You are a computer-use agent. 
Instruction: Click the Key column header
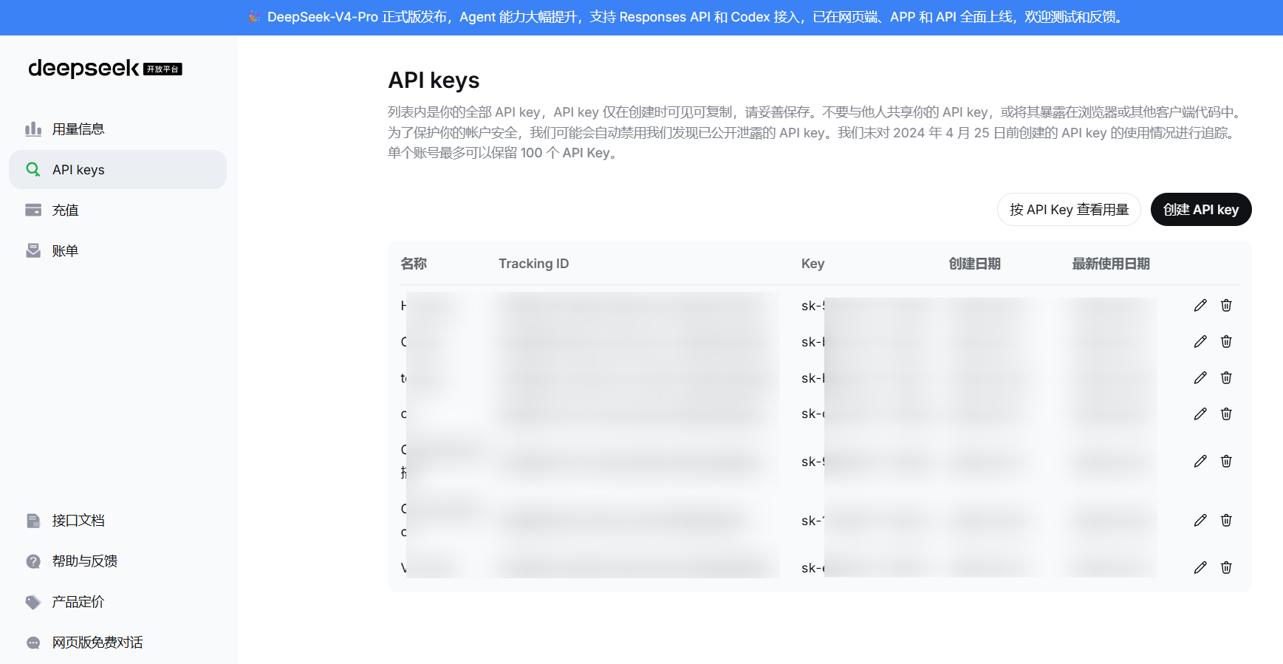[x=812, y=264]
